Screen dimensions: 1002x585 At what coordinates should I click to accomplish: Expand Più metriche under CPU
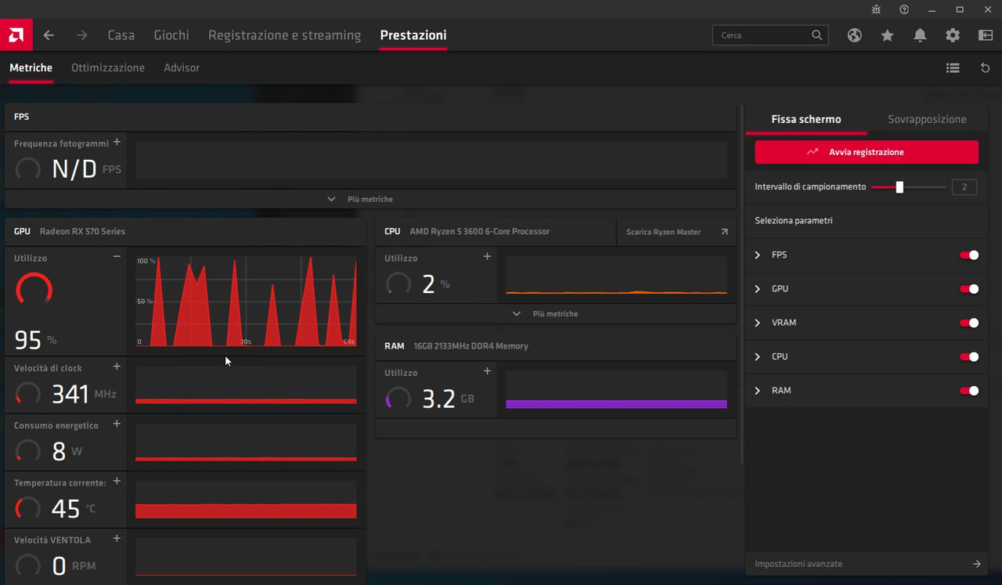[x=555, y=313]
